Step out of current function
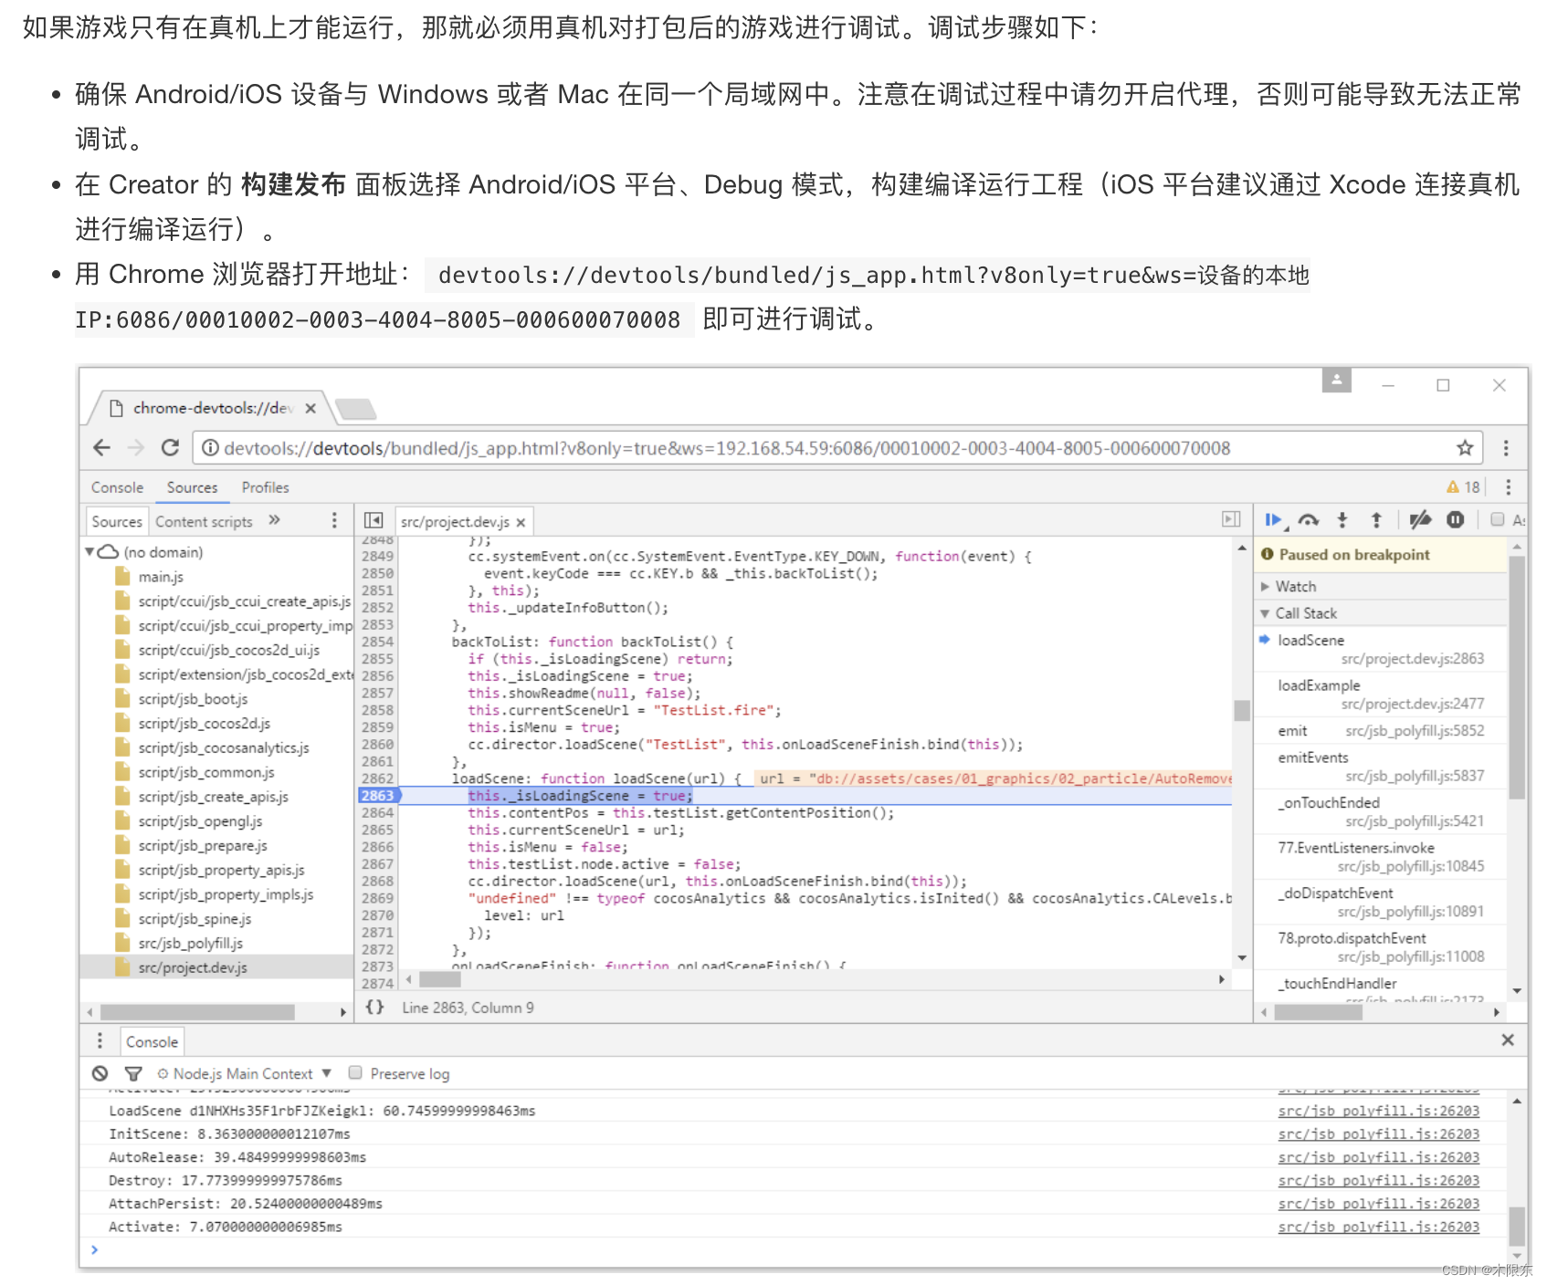The image size is (1547, 1285). [1376, 520]
